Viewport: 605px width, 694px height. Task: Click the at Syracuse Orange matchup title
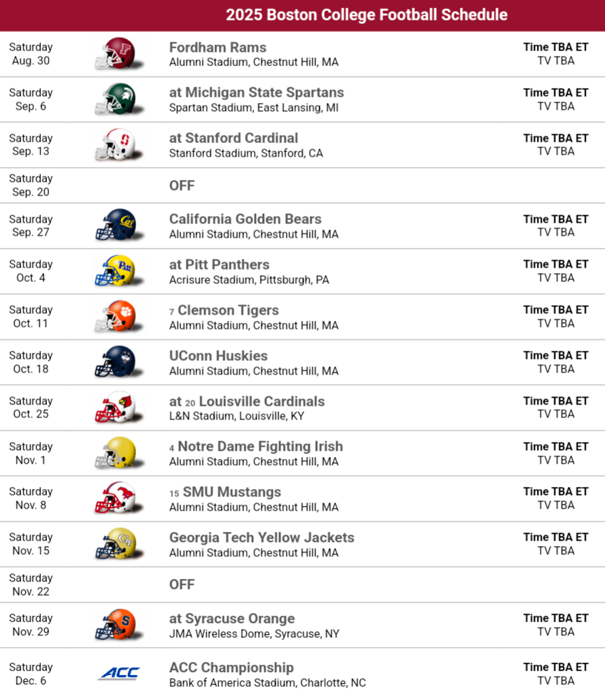click(x=232, y=618)
